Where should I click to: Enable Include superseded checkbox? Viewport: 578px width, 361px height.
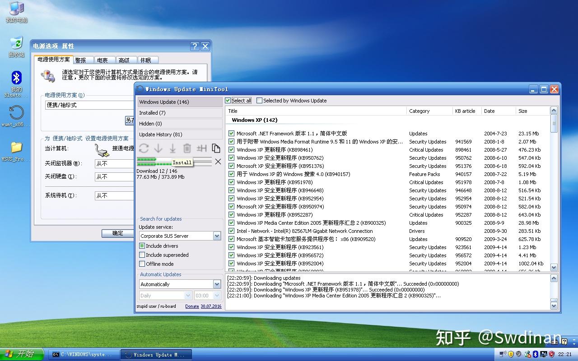tap(142, 255)
